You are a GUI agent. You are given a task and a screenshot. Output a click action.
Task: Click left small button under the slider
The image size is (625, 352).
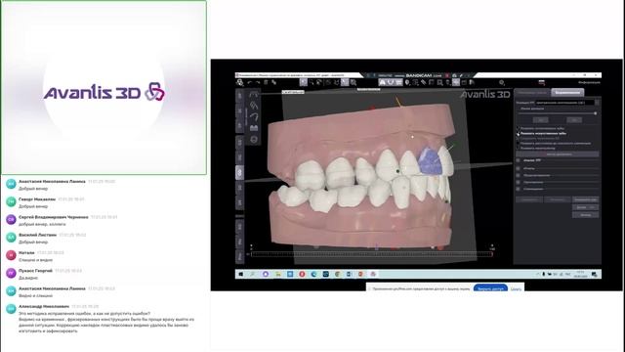[540, 119]
